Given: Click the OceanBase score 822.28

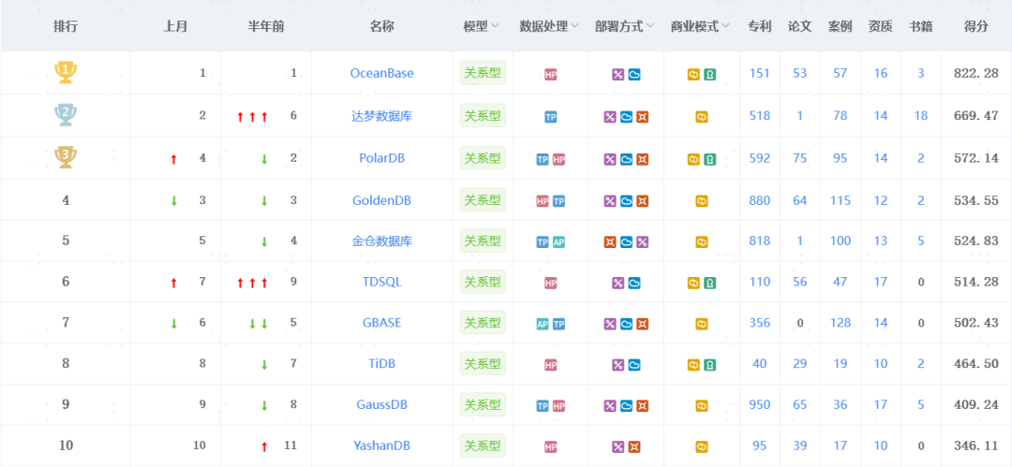Looking at the screenshot, I should coord(975,74).
